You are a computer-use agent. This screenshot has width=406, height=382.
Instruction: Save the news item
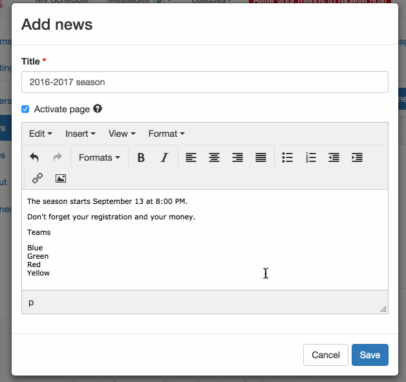point(370,355)
